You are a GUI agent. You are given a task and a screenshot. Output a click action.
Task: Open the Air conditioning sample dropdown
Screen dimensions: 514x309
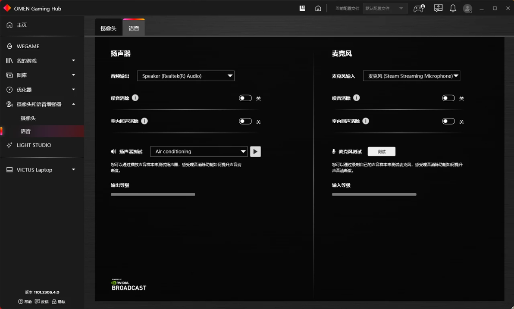pyautogui.click(x=199, y=151)
